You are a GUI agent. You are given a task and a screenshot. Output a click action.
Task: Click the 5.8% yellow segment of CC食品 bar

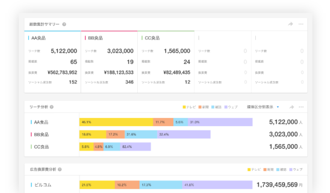[x=86, y=147]
